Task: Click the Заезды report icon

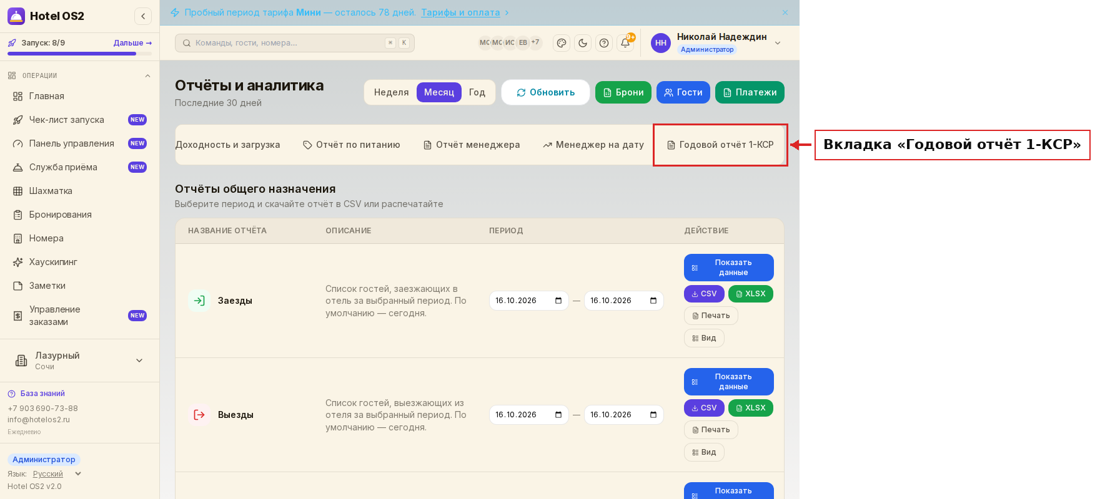Action: [199, 301]
